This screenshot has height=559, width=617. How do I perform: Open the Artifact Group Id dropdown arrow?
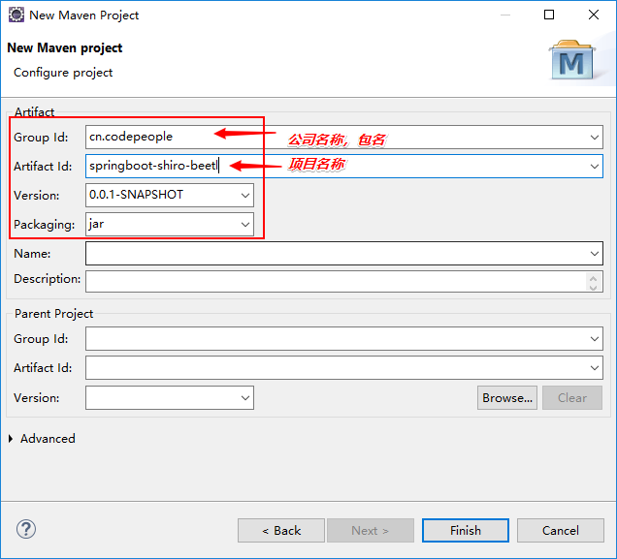[x=594, y=138]
